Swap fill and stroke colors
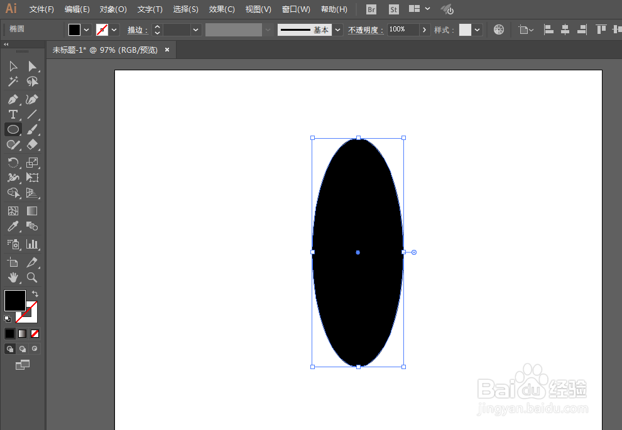Viewport: 622px width, 430px height. click(x=35, y=292)
